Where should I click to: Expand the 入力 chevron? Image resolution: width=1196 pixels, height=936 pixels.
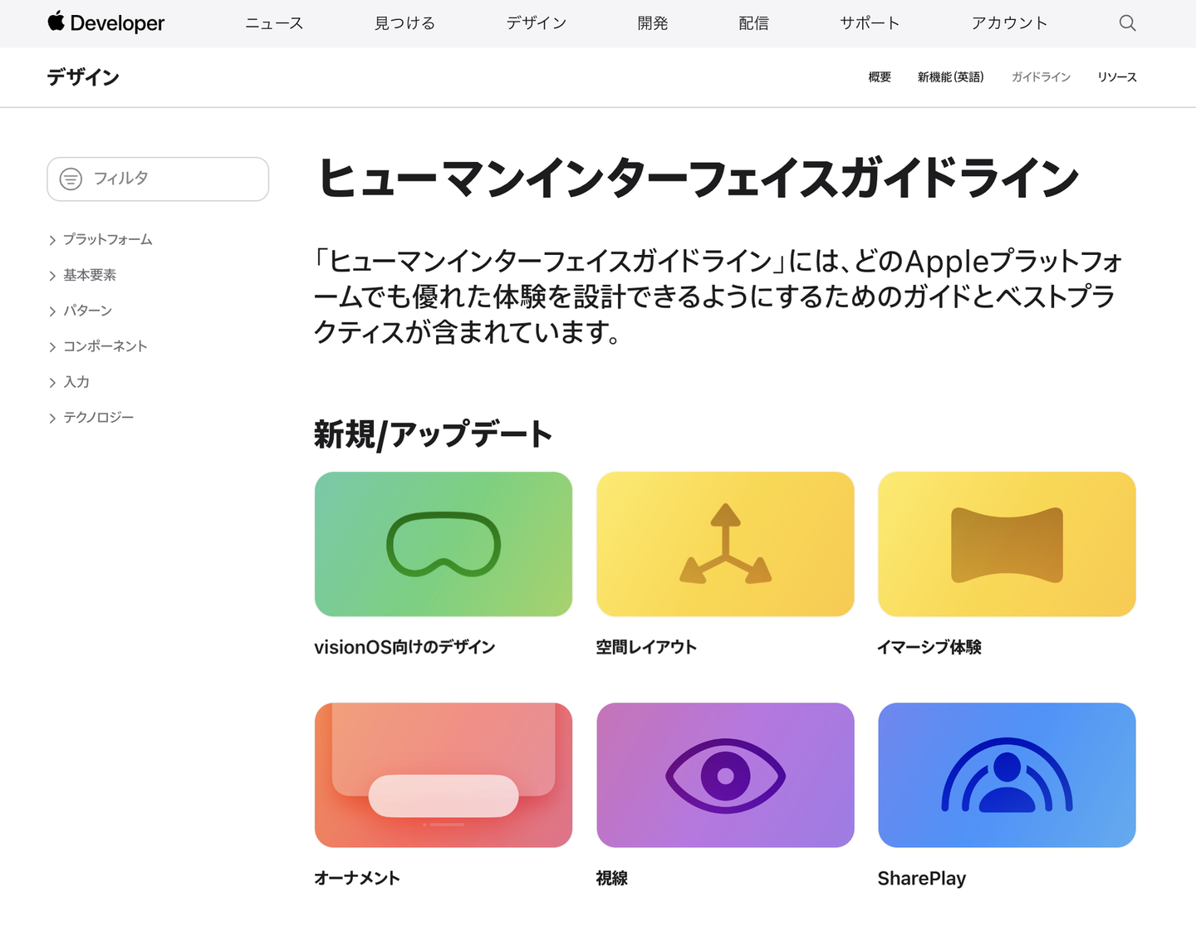coord(52,383)
